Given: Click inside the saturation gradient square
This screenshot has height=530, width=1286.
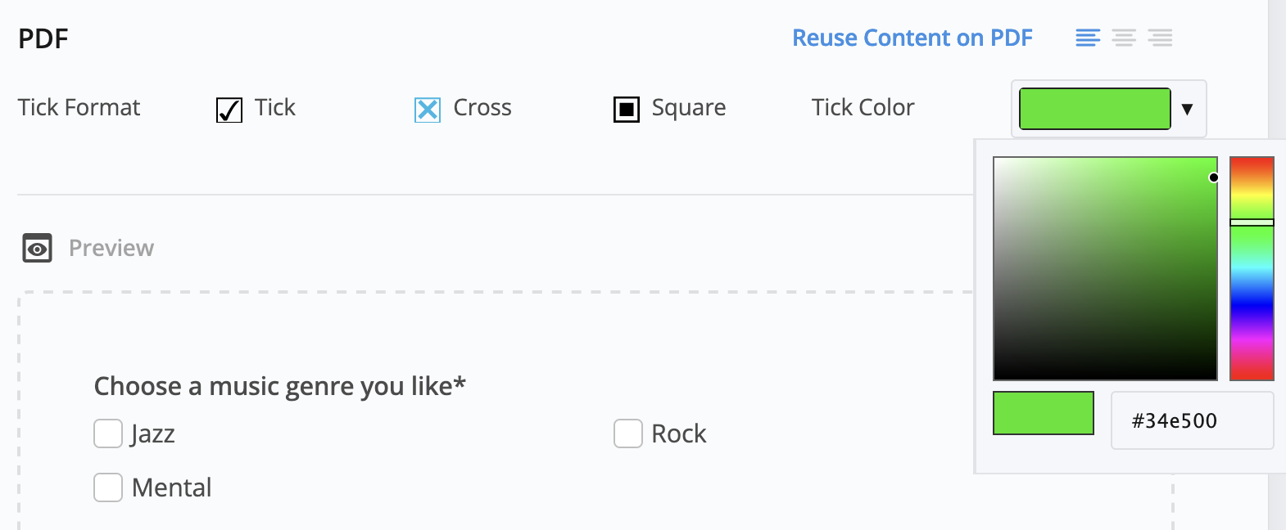Looking at the screenshot, I should coord(1104,268).
